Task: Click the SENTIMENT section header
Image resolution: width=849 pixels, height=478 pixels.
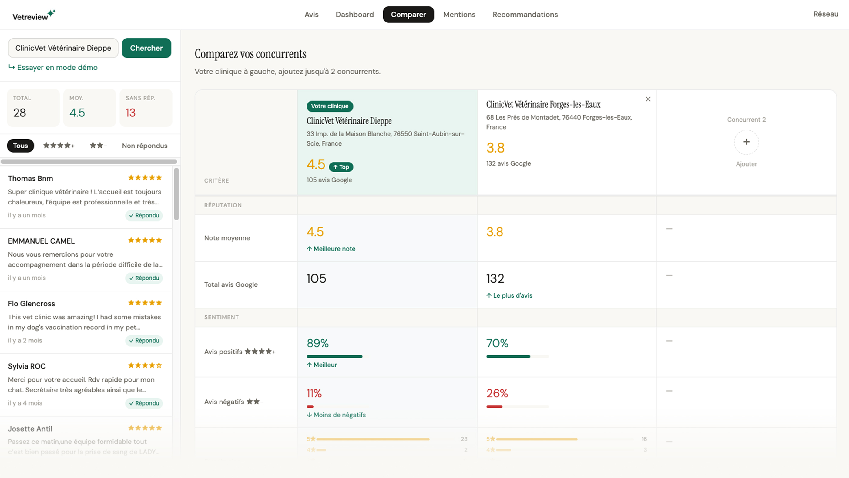Action: [x=221, y=317]
